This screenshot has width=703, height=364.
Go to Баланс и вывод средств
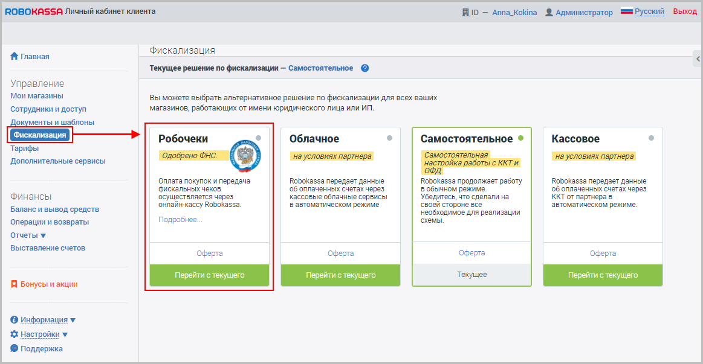point(54,209)
